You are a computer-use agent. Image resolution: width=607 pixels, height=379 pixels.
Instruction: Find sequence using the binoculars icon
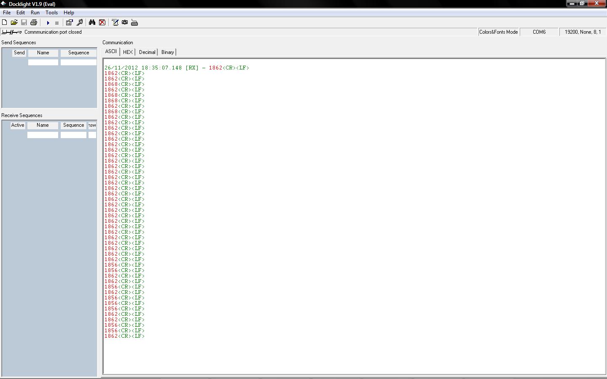pos(92,22)
